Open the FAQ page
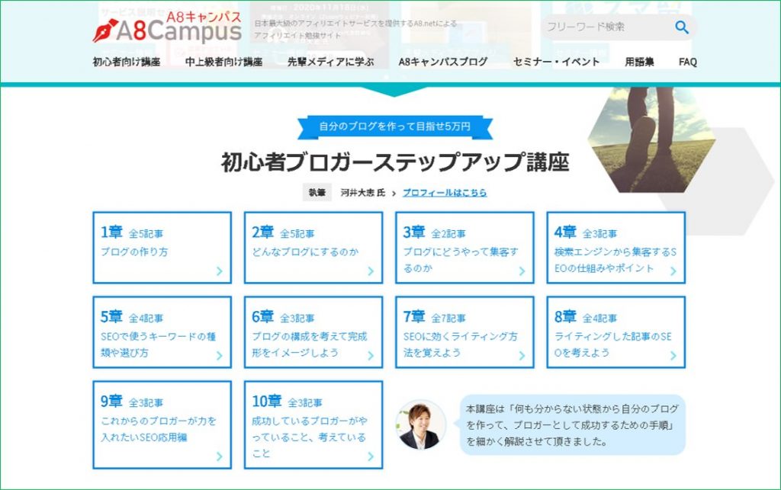 687,62
